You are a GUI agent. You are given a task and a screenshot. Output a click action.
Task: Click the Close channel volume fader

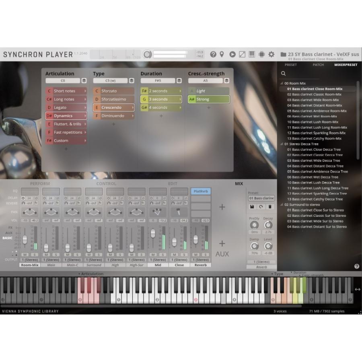pos(174,242)
